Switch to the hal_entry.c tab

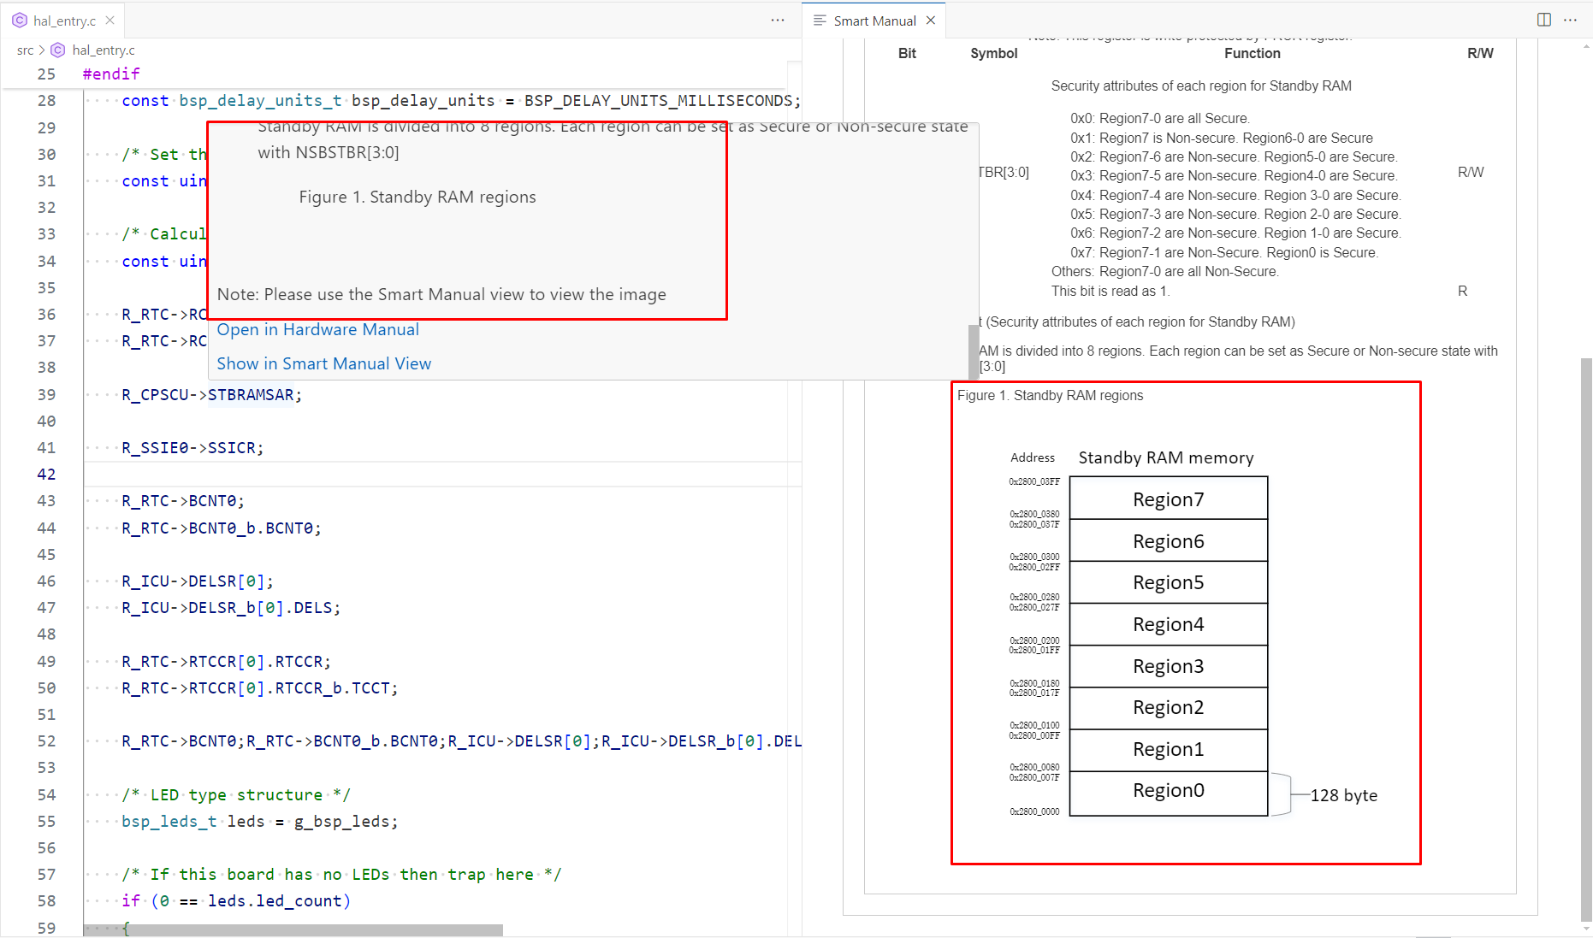point(64,21)
